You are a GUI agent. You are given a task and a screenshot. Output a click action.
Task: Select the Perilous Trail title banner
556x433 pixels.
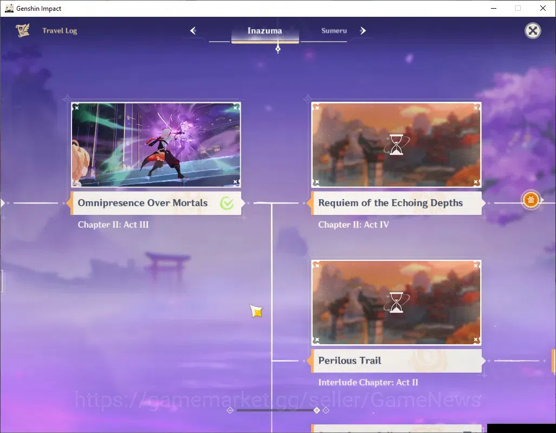397,361
